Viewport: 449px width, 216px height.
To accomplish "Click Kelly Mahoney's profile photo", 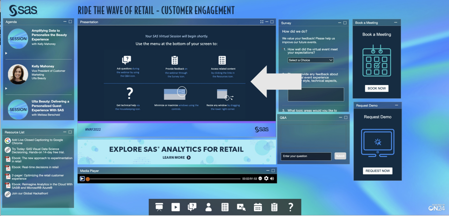I will 18,74.
